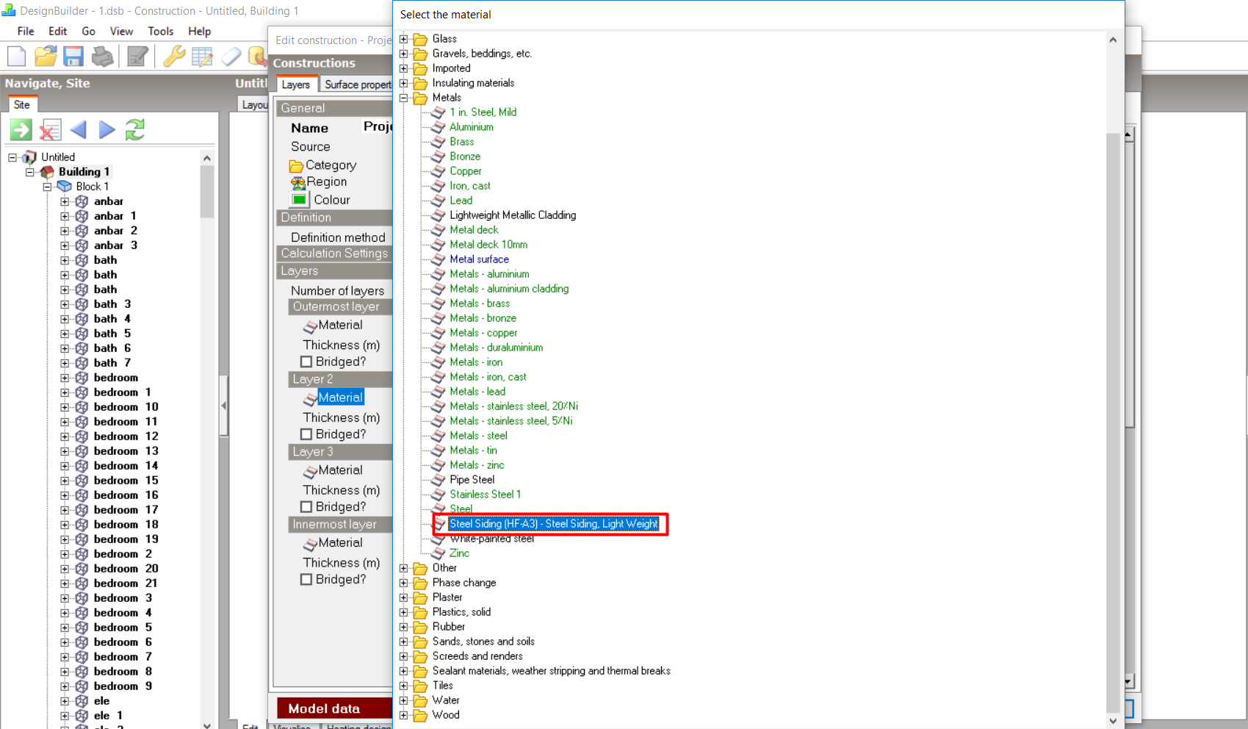Screen dimensions: 1248x729
Task: Open a file with the folder icon
Action: [x=46, y=56]
